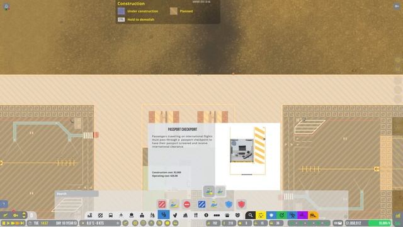Click the Hold to demolish CTRL key hint
The height and width of the screenshot is (227, 403).
[122, 20]
